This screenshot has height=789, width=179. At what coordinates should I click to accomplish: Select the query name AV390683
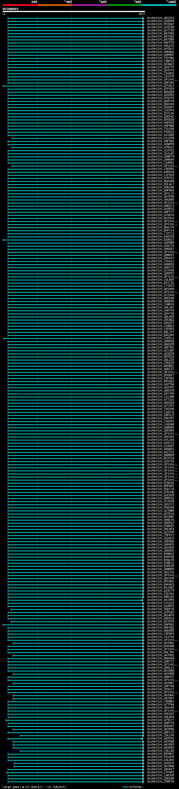[10, 9]
